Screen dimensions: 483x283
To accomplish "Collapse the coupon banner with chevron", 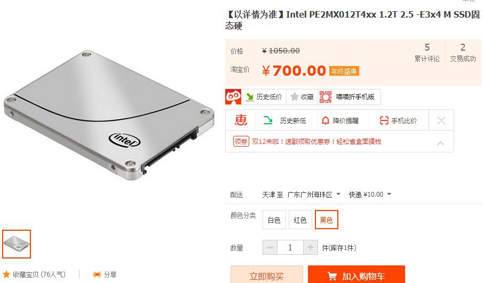I will (x=440, y=143).
